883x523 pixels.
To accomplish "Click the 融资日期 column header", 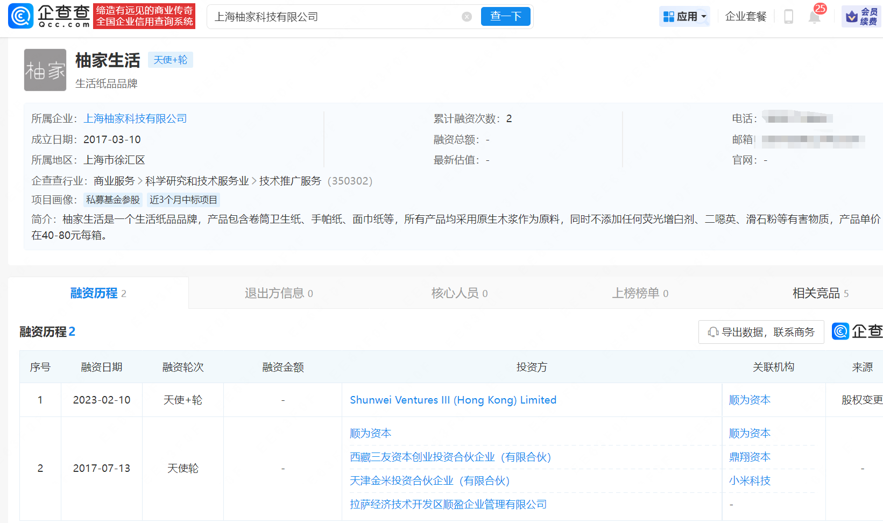I will tap(102, 367).
